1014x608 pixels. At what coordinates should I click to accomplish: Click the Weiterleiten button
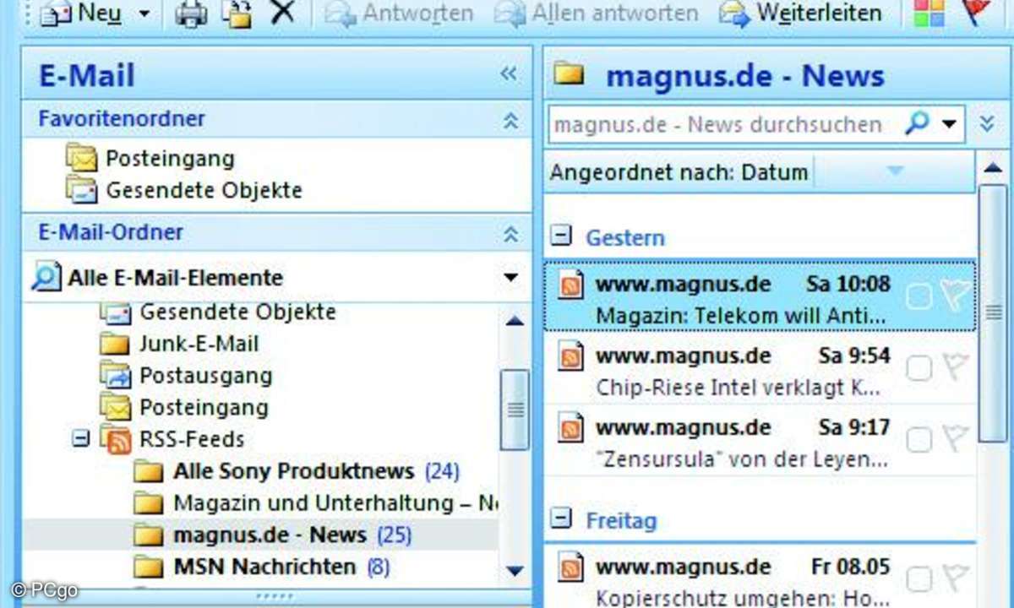point(799,14)
